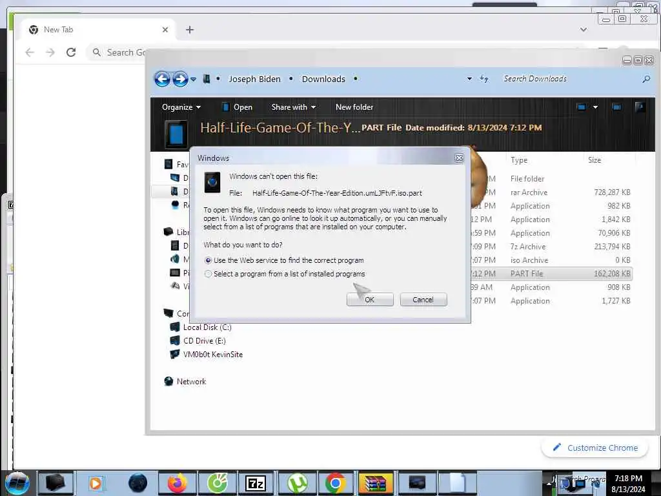Select Local Disk (C:) in navigation pane
This screenshot has height=496, width=661.
tap(207, 327)
